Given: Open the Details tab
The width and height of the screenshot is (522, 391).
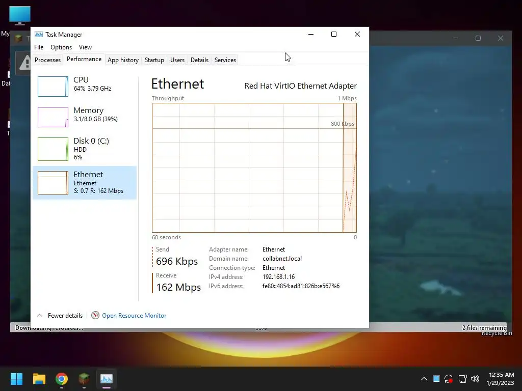Looking at the screenshot, I should click(x=199, y=60).
